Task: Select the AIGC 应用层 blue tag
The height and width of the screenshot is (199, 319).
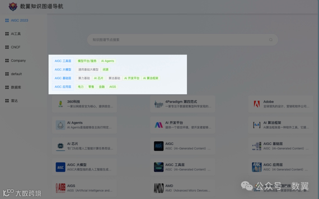Action: (63, 87)
